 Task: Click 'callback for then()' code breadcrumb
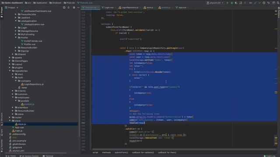(x=167, y=153)
